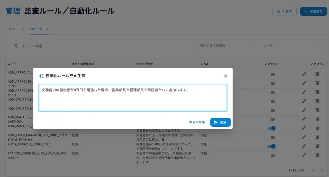Toggle active switch for ADD_SALES_MANAGER_FOR_HIGH_TRANSPORT_EXPENSE
The image size is (329, 177).
[x=271, y=137]
